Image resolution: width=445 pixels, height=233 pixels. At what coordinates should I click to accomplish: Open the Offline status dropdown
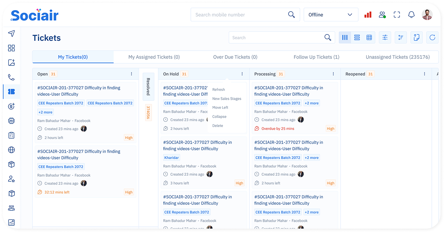[331, 15]
